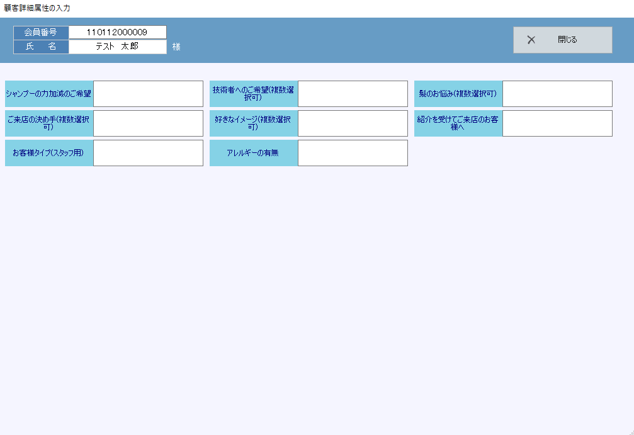
Task: Click the input box beside シャンプーの力加減のご希望
Action: pyautogui.click(x=148, y=94)
